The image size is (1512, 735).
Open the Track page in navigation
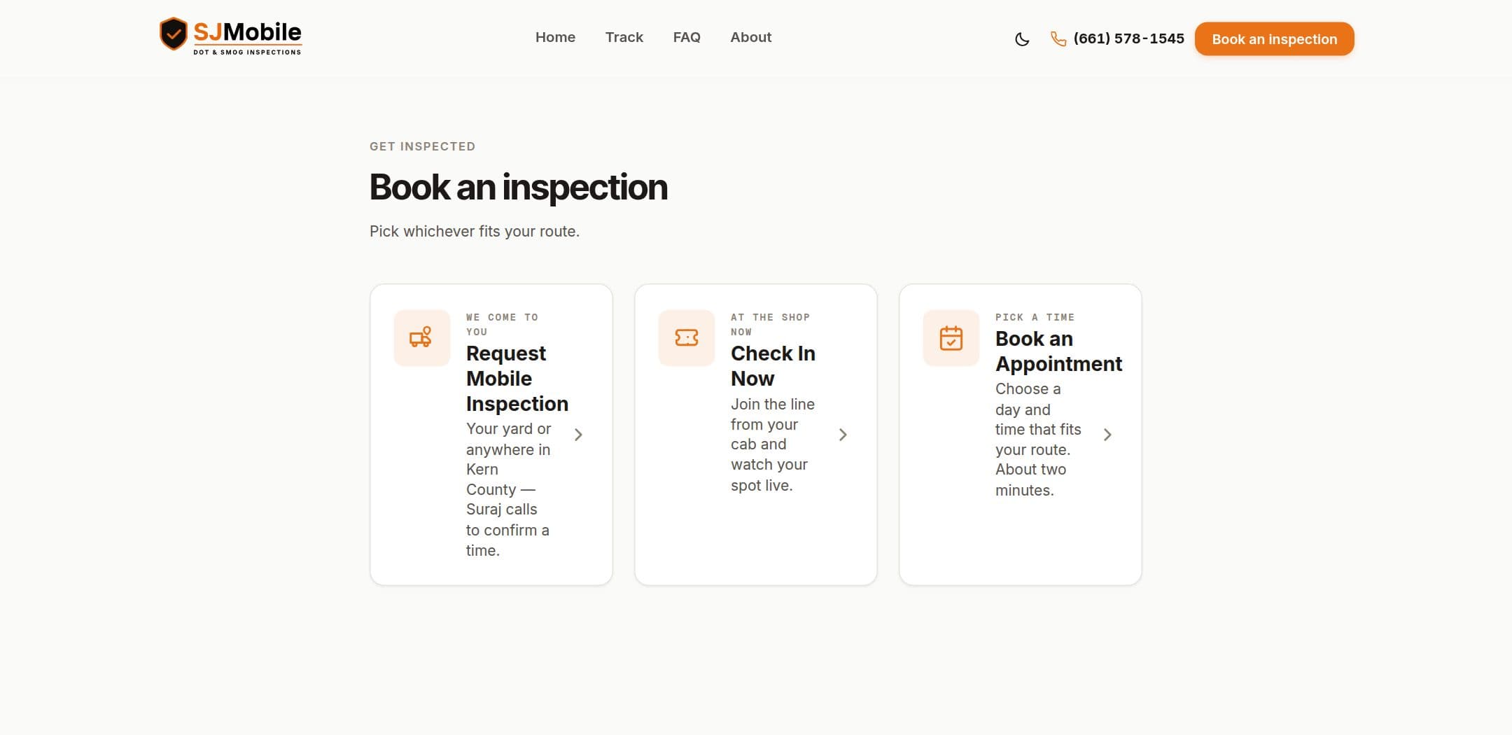click(624, 38)
